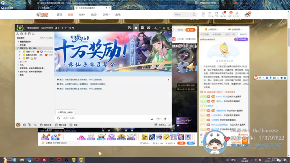
Task: Click the orange 关注 follow button
Action: point(190,30)
